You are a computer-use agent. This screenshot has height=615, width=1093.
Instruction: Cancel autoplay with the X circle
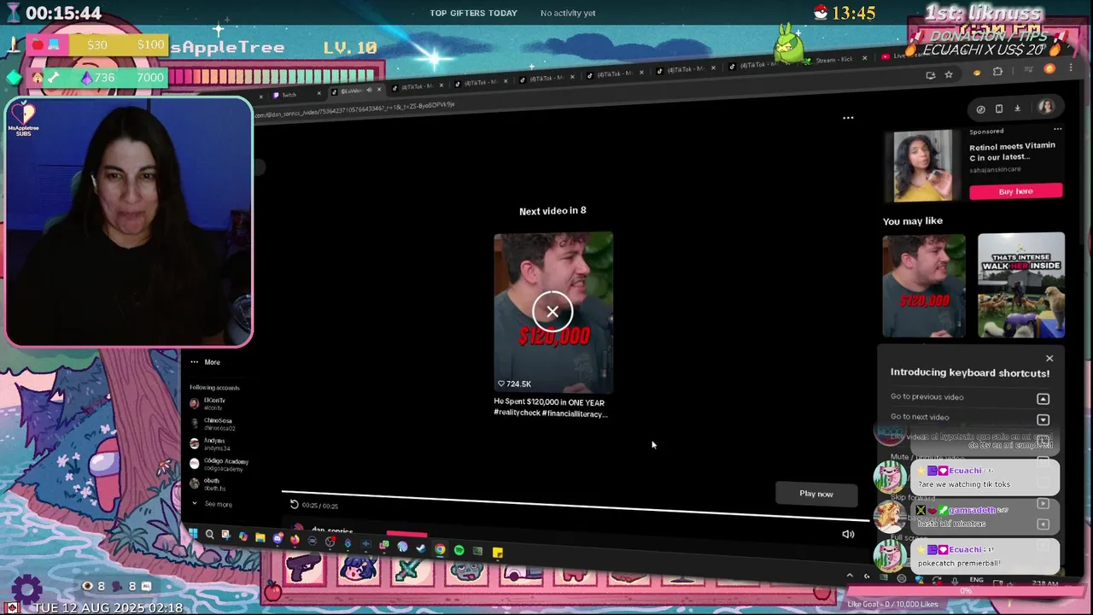(x=552, y=312)
